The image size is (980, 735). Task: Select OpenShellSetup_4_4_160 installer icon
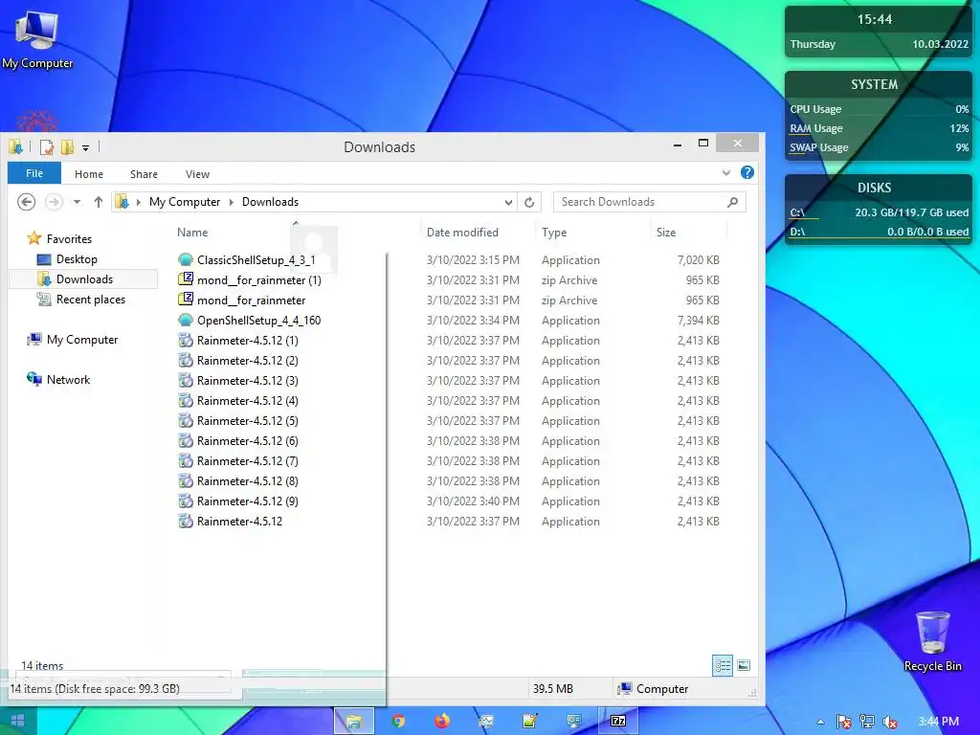tap(185, 320)
